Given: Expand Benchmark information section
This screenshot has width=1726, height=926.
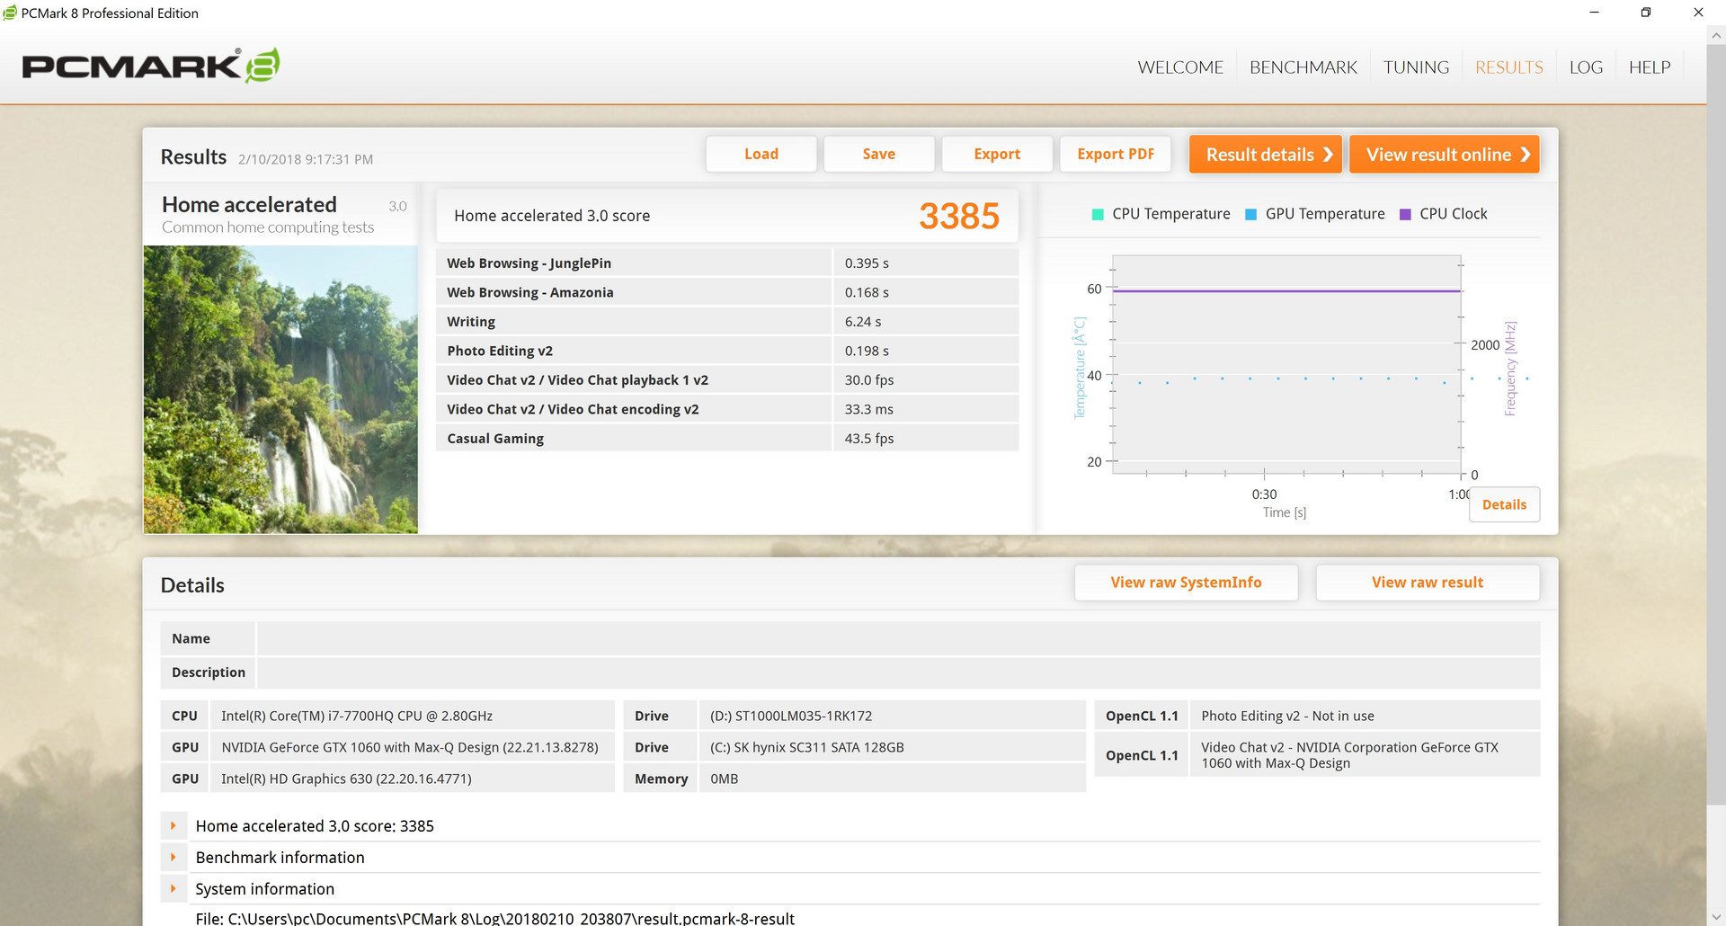Looking at the screenshot, I should point(173,857).
